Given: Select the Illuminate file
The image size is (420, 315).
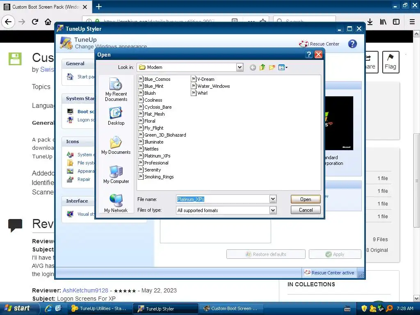Looking at the screenshot, I should [151, 142].
